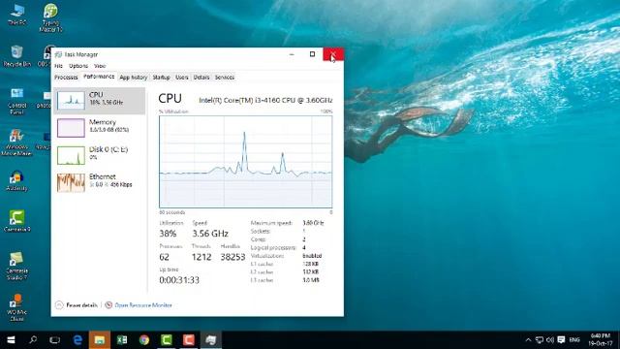Click the Resource Monitor icon beside the link
This screenshot has height=349, width=620.
point(108,305)
